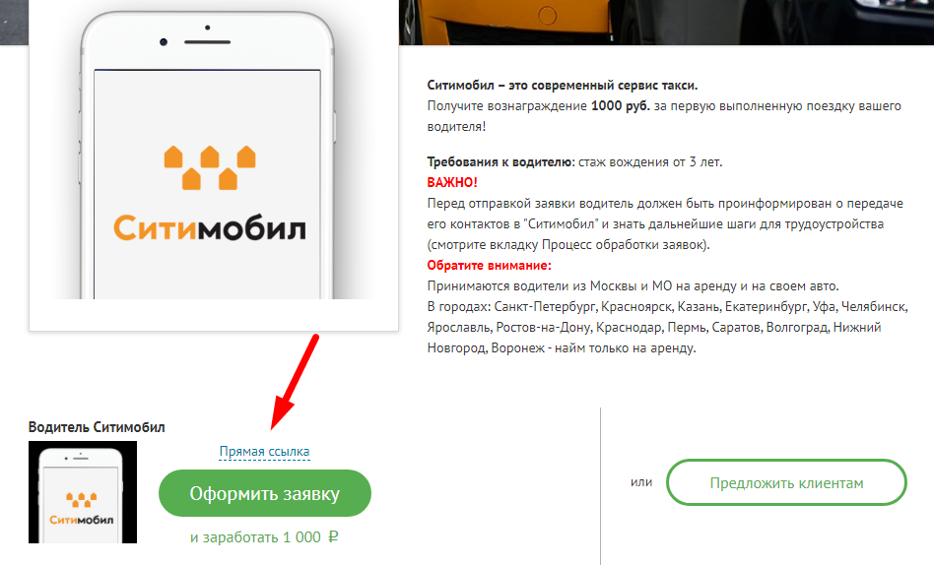Click the red arrow annotation
Screen dimensions: 934x565
pos(295,381)
